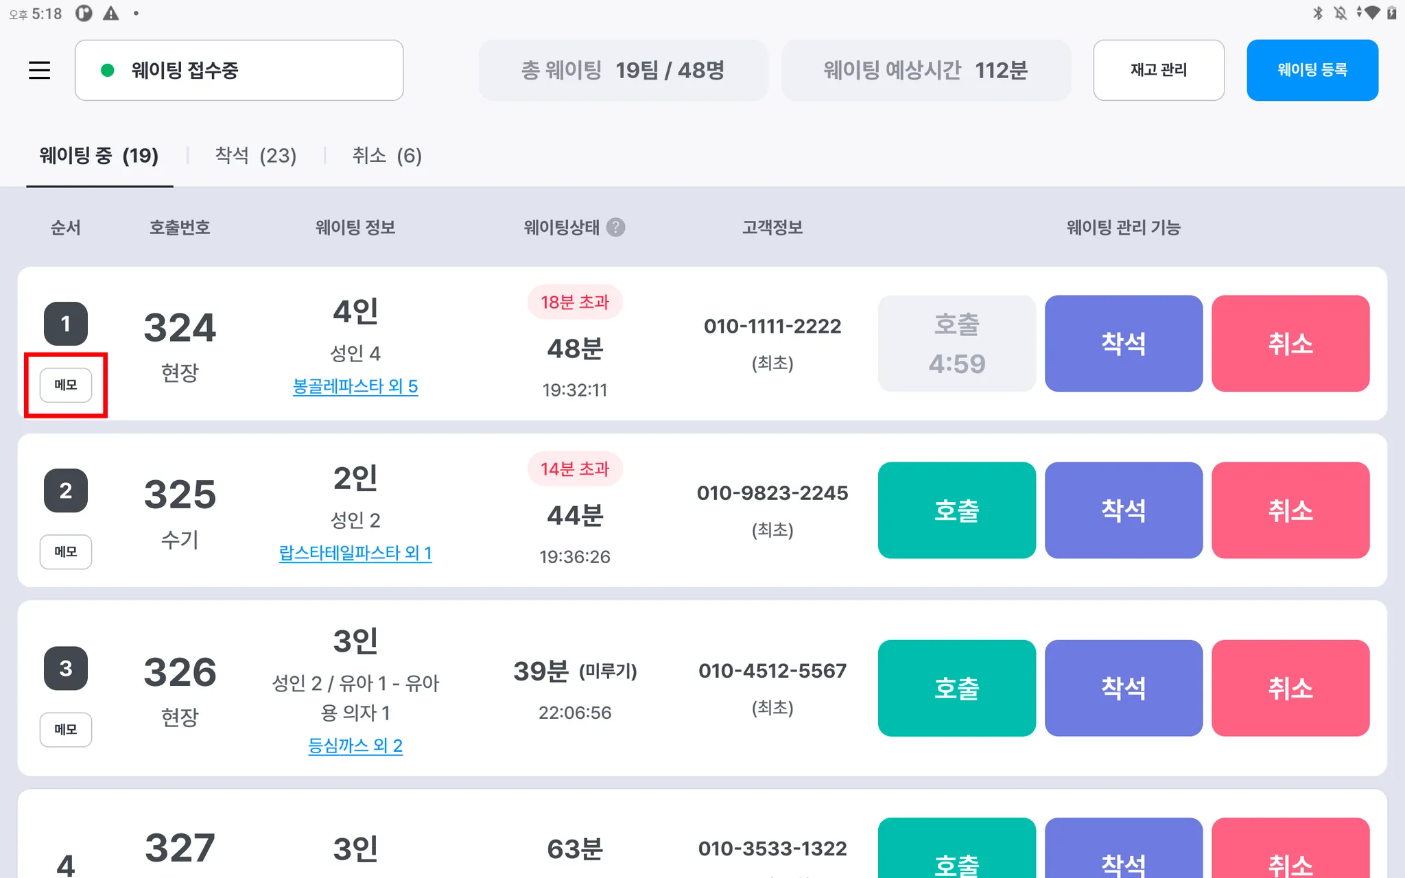Tap the Bluetooth icon in status bar
This screenshot has width=1405, height=878.
pos(1317,13)
